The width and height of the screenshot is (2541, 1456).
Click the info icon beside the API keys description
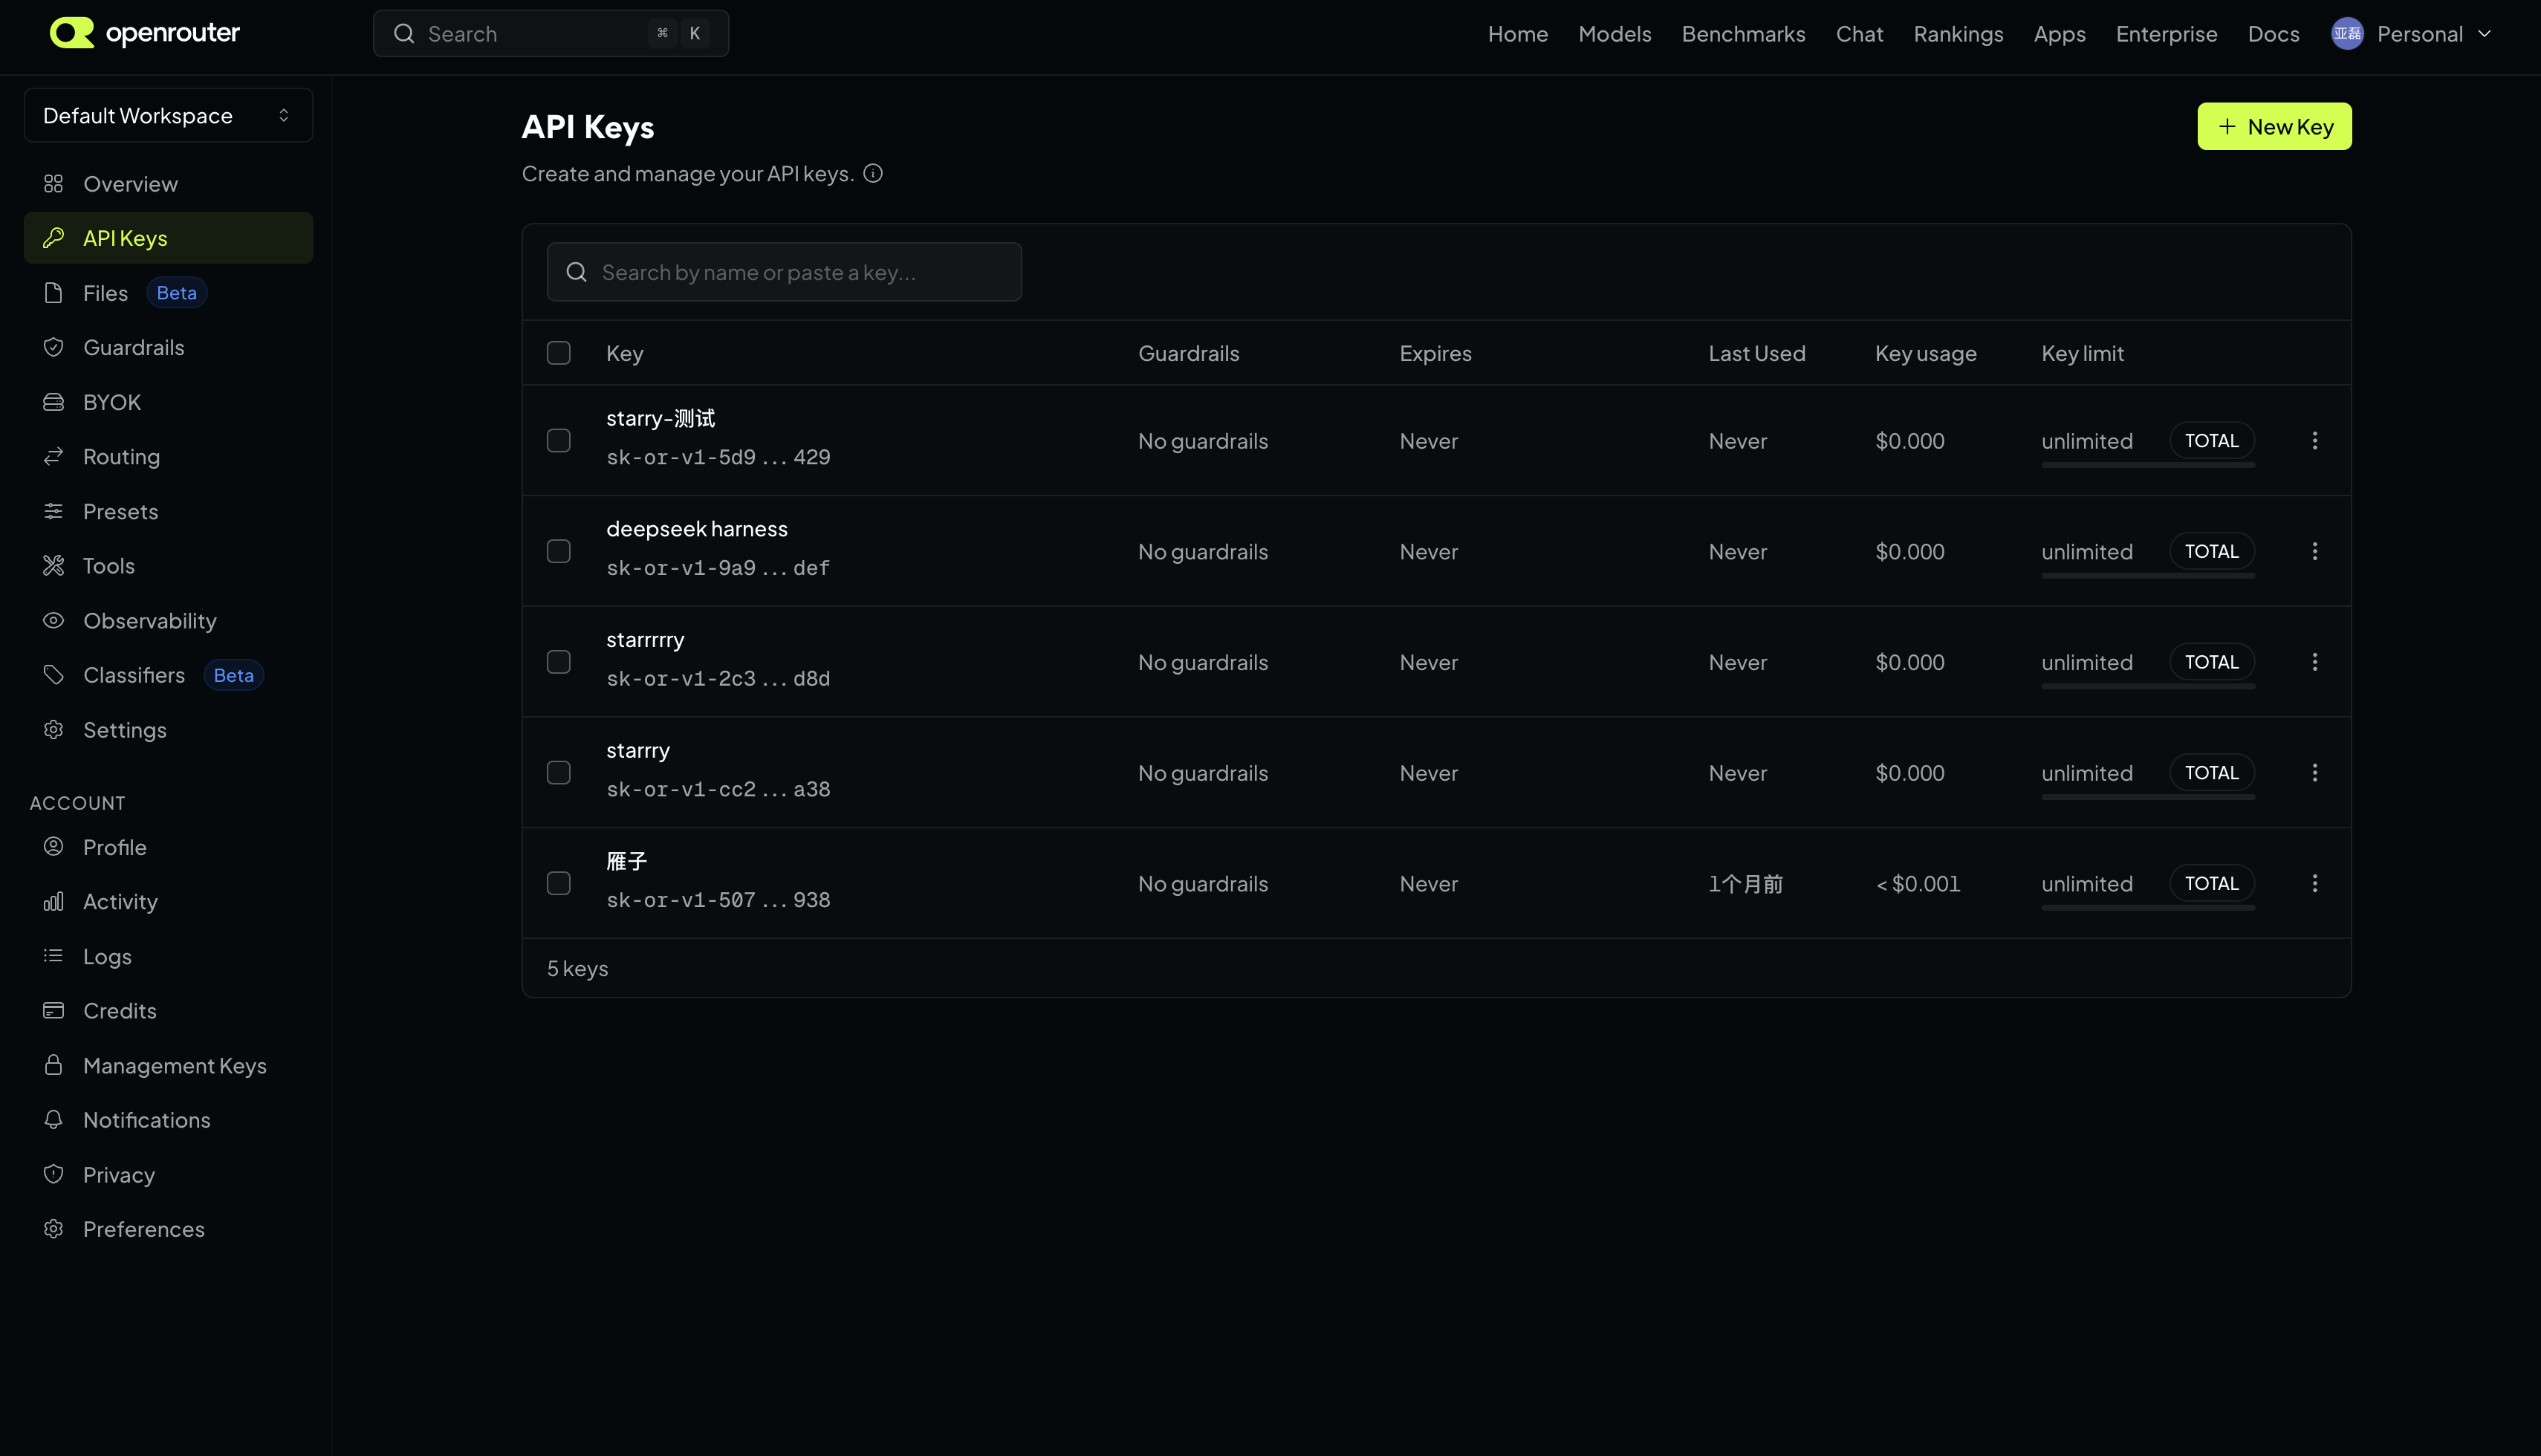[873, 173]
